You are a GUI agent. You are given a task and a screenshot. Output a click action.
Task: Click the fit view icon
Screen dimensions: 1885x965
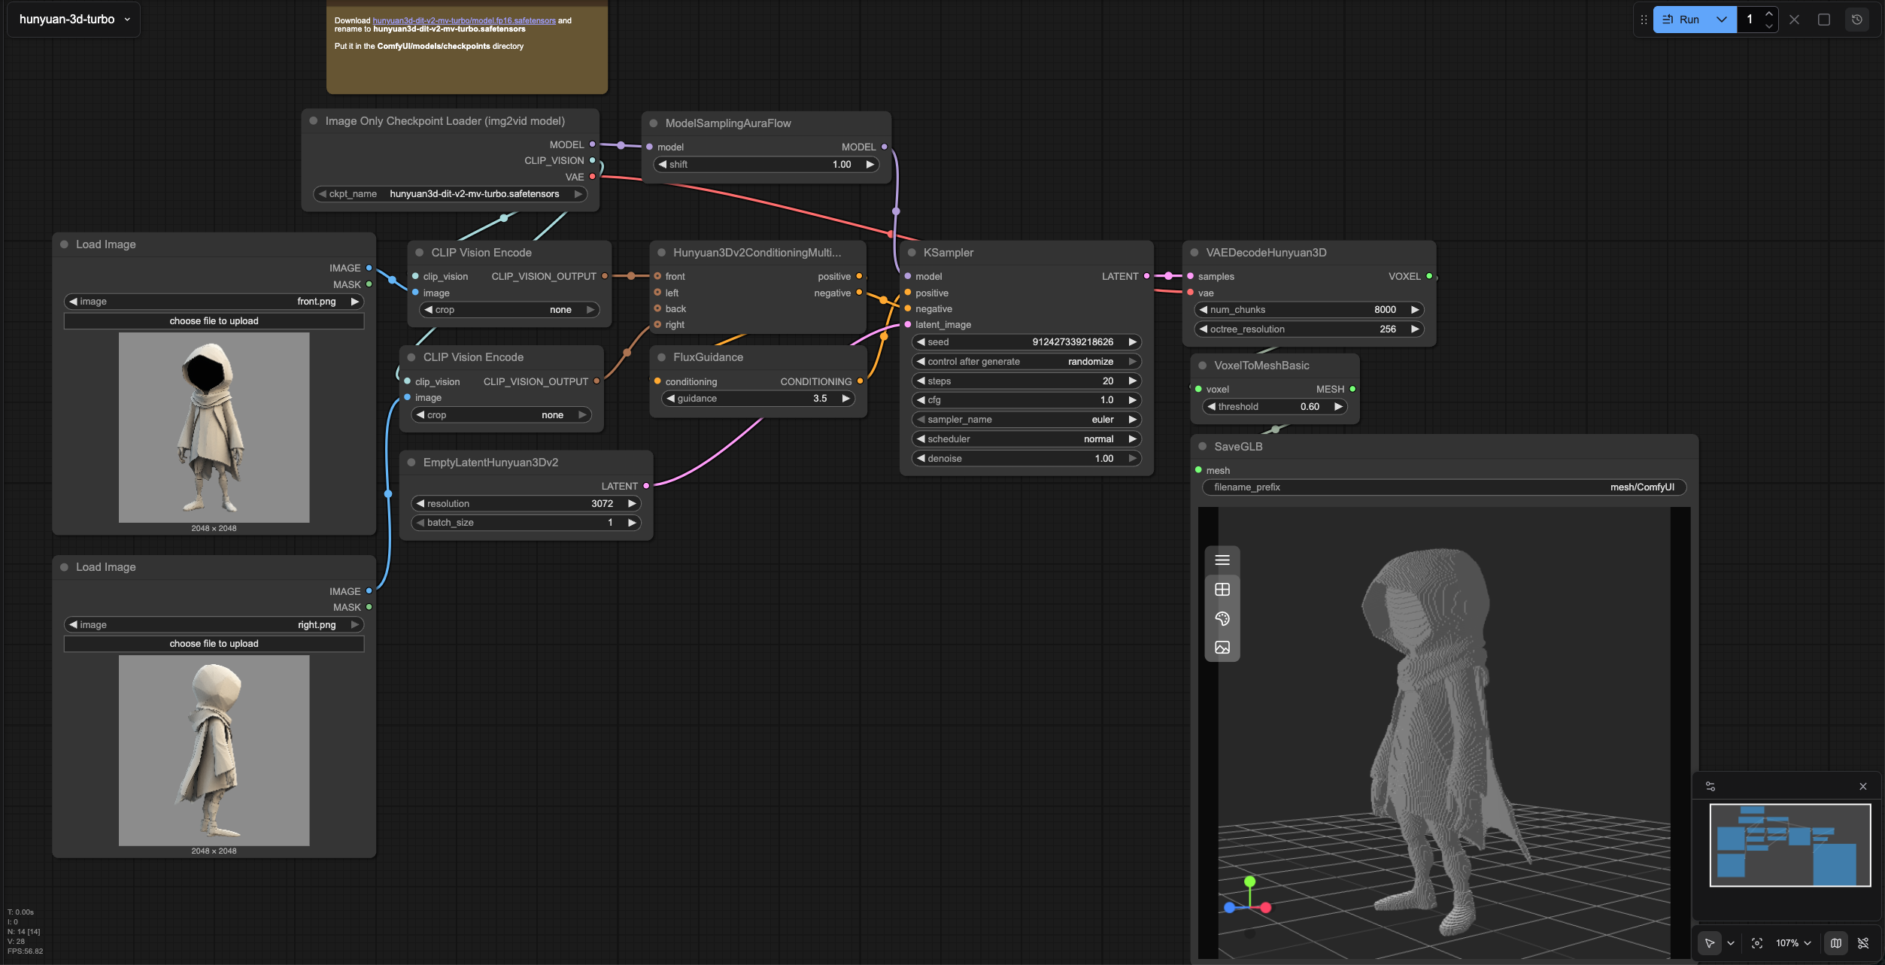pyautogui.click(x=1756, y=943)
